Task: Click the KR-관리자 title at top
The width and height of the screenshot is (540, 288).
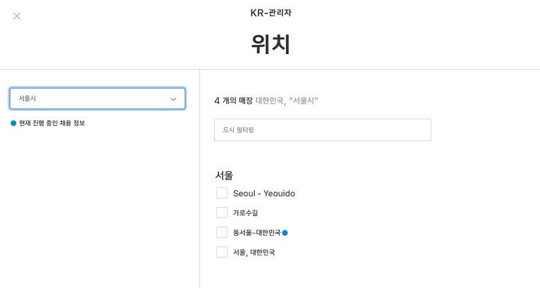Action: pos(270,12)
